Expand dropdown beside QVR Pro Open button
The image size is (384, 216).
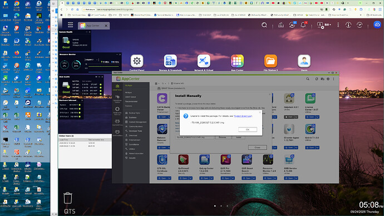[233, 178]
